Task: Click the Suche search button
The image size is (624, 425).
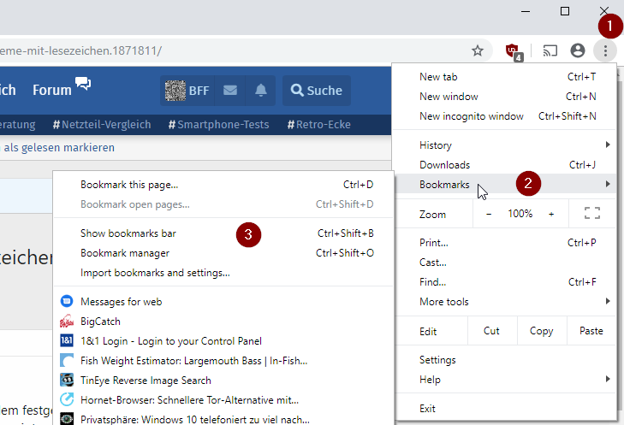Action: [317, 91]
